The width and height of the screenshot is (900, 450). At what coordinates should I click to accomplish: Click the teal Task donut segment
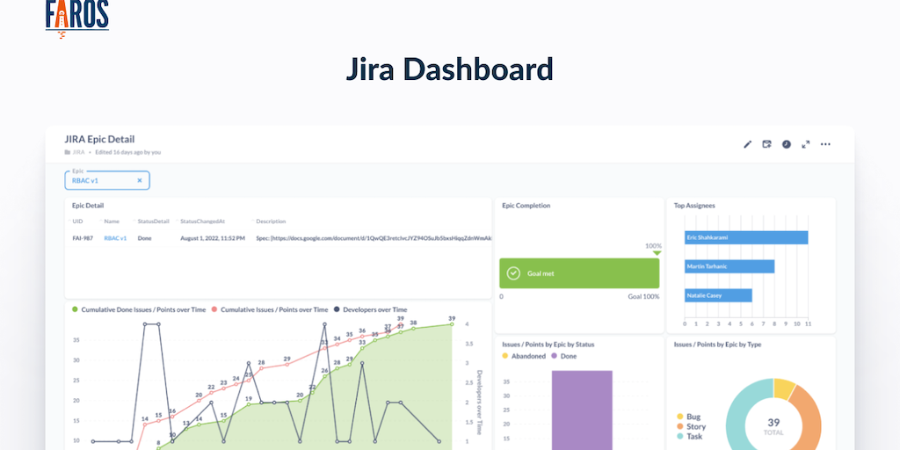click(x=737, y=413)
